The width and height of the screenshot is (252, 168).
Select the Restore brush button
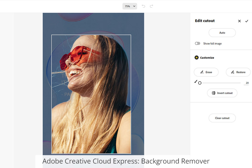click(238, 72)
